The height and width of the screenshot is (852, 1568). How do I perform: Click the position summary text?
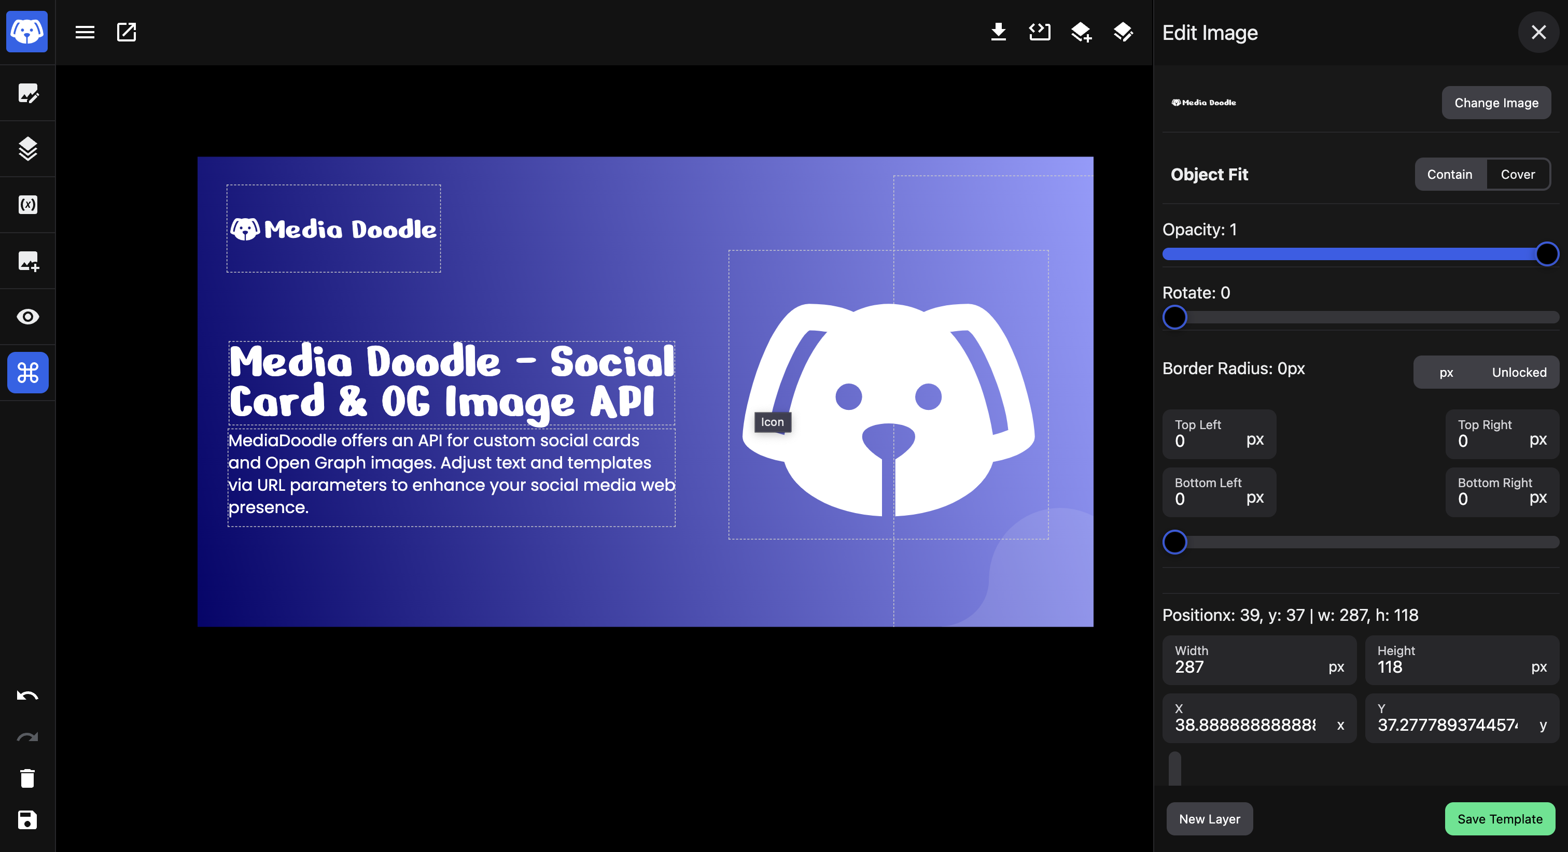point(1290,615)
